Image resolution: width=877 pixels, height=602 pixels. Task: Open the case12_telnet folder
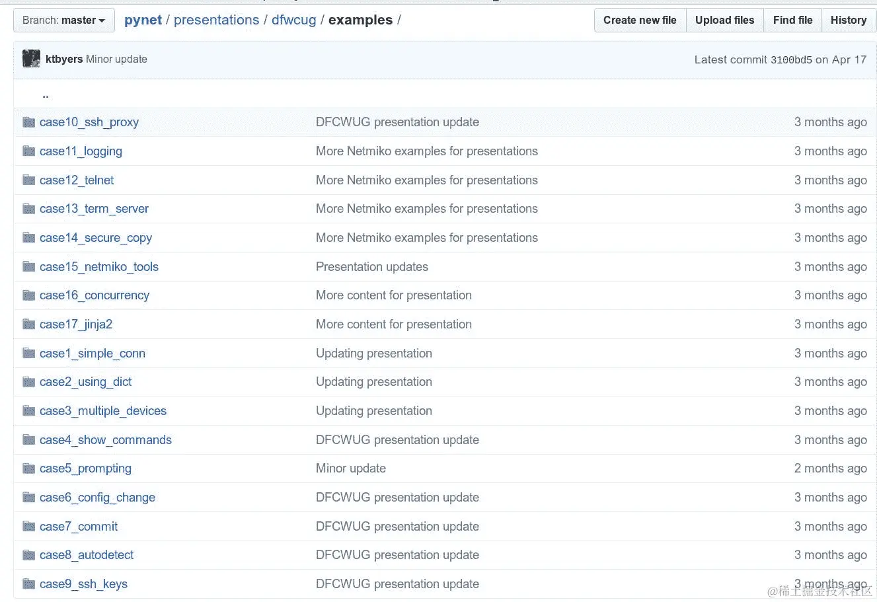77,180
